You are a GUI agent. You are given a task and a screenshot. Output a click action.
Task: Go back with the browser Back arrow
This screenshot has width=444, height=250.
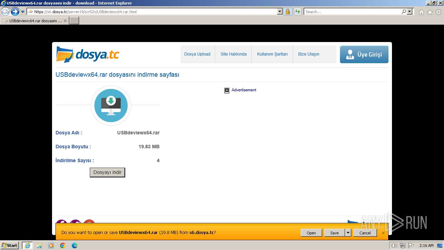6,12
